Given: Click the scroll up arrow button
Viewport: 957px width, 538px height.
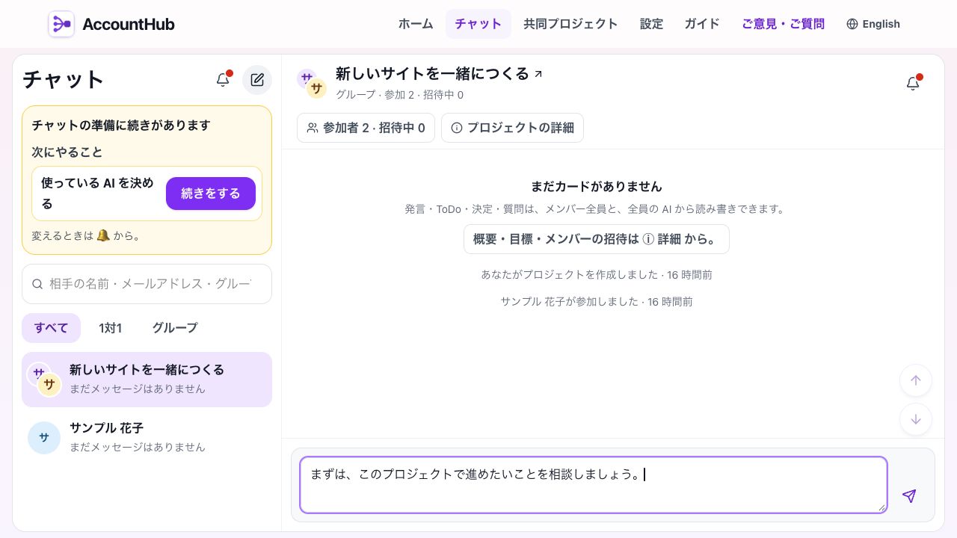Looking at the screenshot, I should (x=916, y=380).
